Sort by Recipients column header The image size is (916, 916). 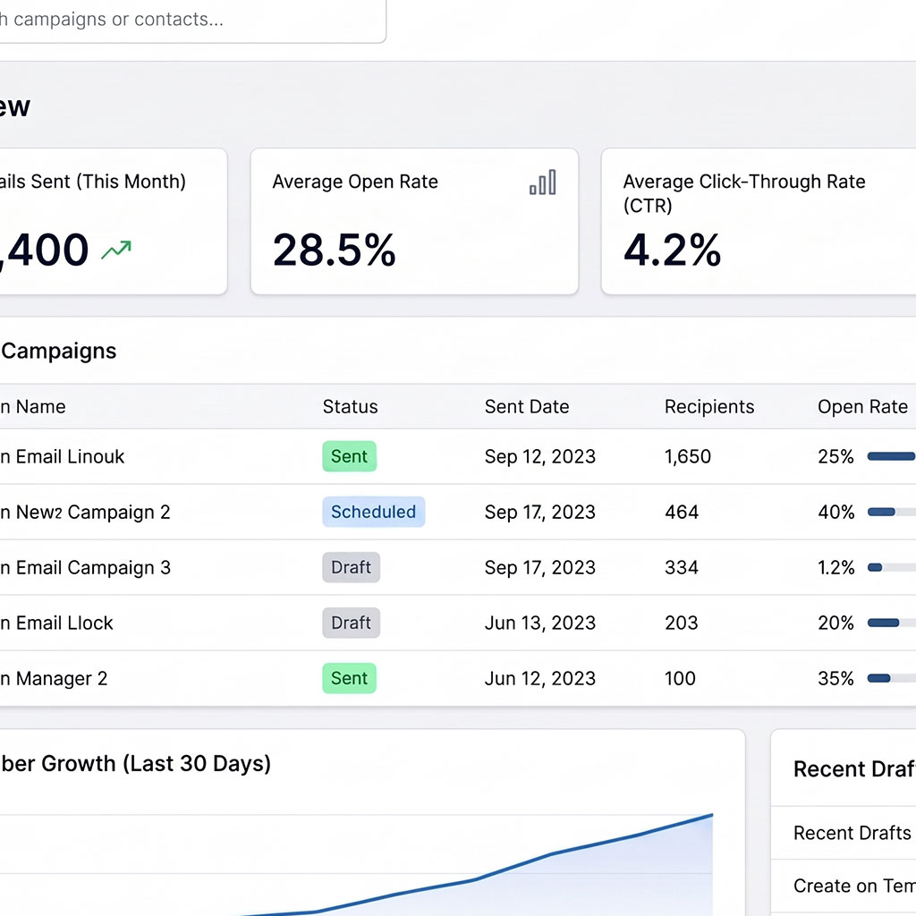pyautogui.click(x=709, y=407)
